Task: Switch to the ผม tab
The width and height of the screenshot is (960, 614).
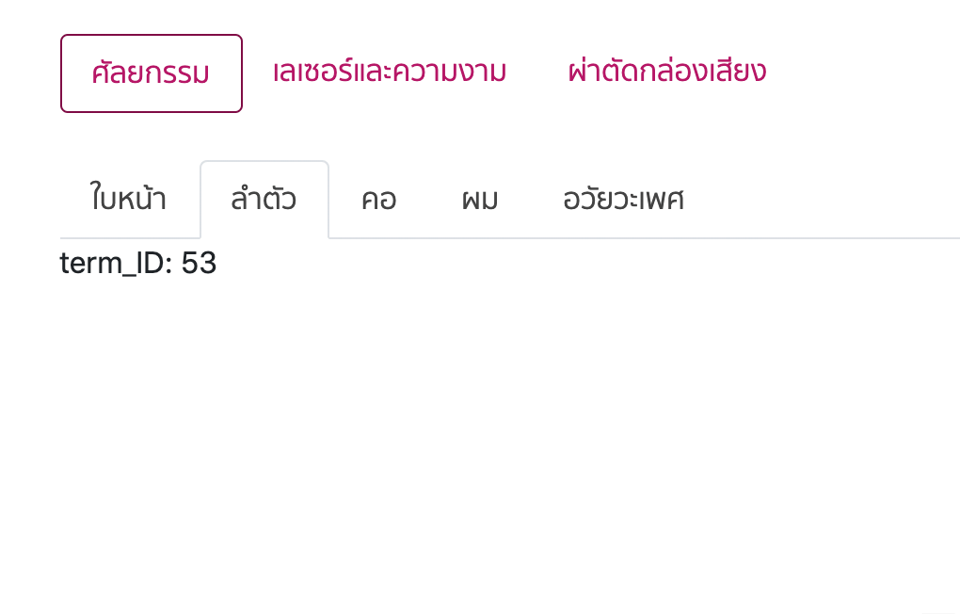Action: 479,200
